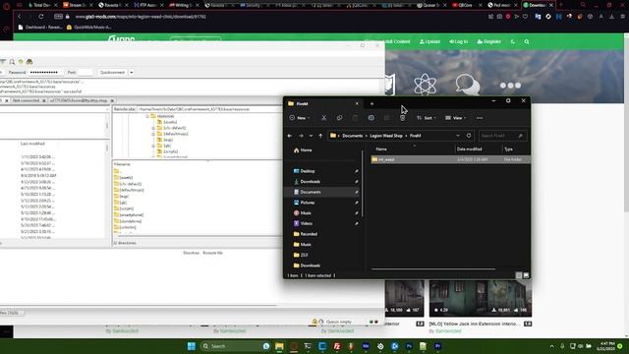
Task: Click FileZilla's binoculars search icon
Action: pyautogui.click(x=29, y=62)
